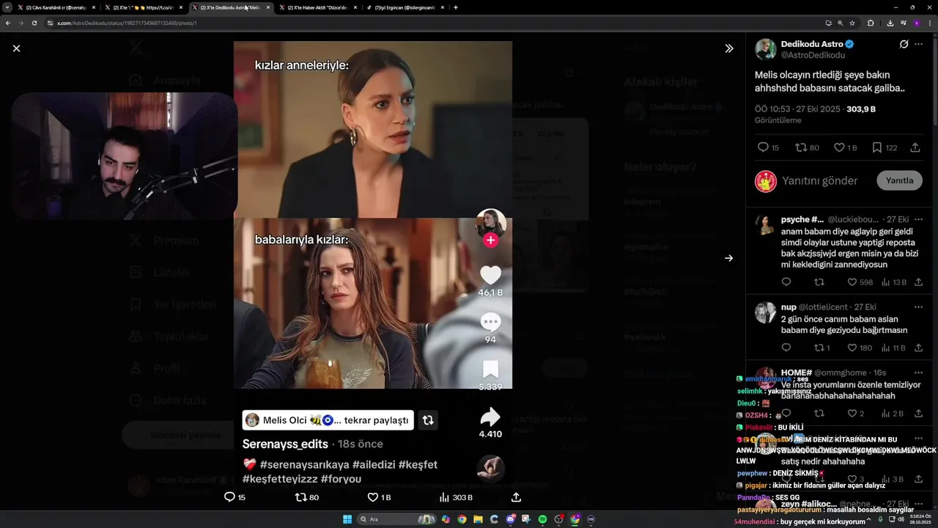The width and height of the screenshot is (938, 528).
Task: Open a new browser tab with plus
Action: [456, 7]
